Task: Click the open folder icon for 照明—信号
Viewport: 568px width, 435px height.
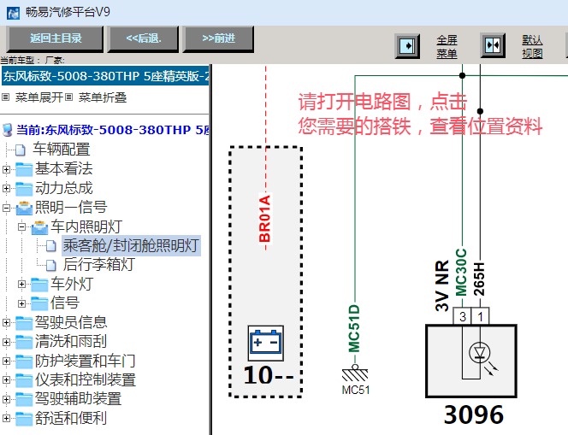Action: [24, 208]
